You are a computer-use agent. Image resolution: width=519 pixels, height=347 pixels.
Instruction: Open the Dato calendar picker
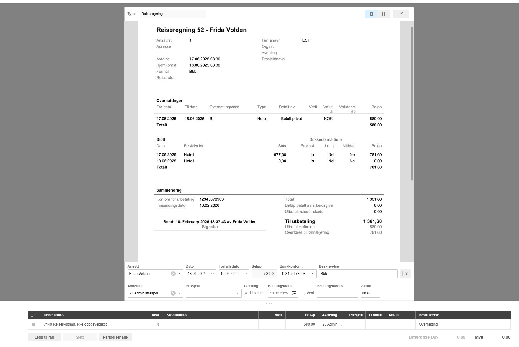click(x=212, y=274)
